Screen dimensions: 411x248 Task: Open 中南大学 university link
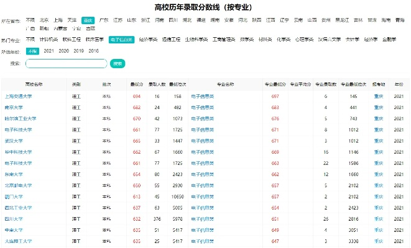pyautogui.click(x=14, y=230)
